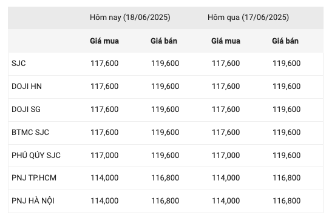Select the DOJI SG row label
329x218 pixels.
coord(26,110)
